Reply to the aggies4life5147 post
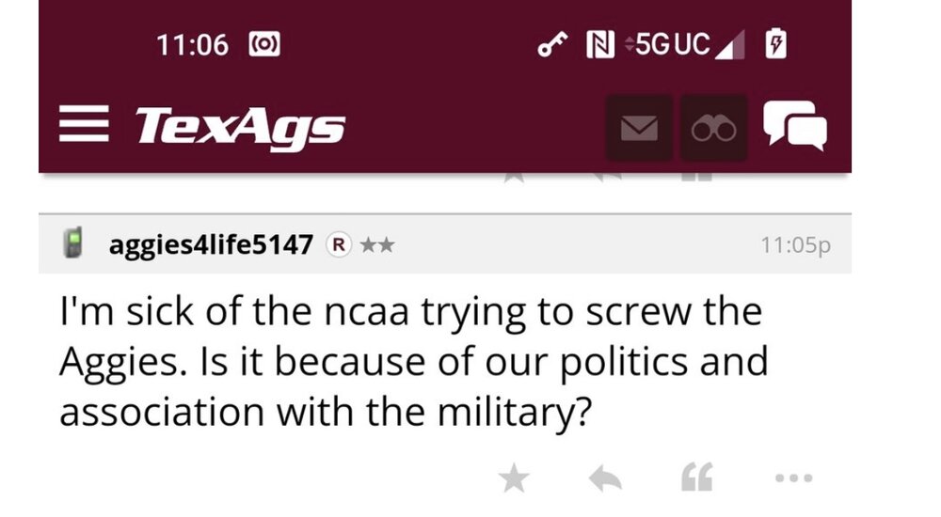This screenshot has width=941, height=517. coord(605,479)
